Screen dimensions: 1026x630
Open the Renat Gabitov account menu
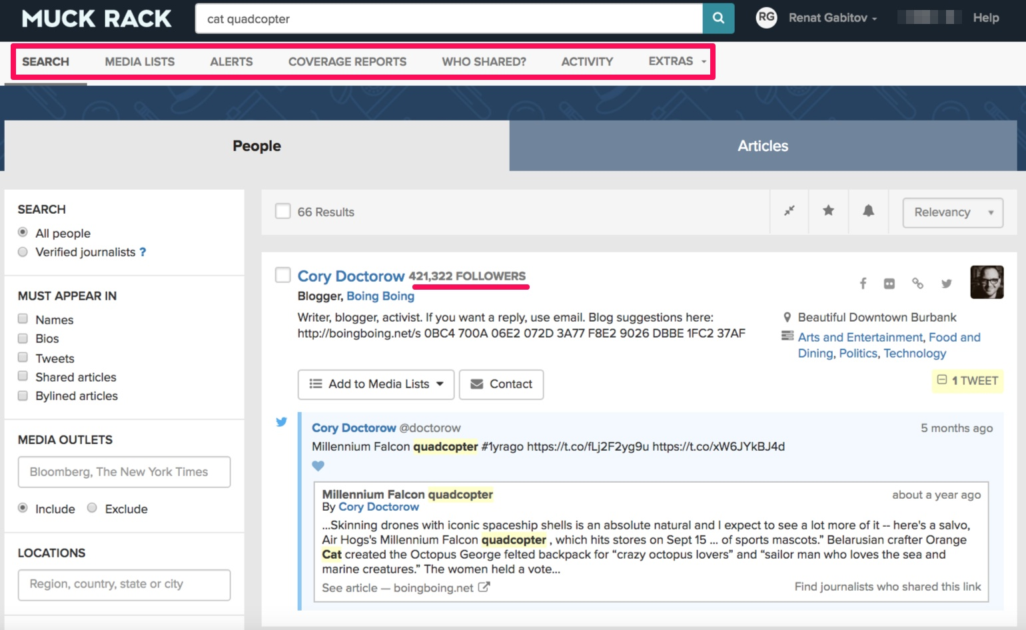click(x=833, y=18)
